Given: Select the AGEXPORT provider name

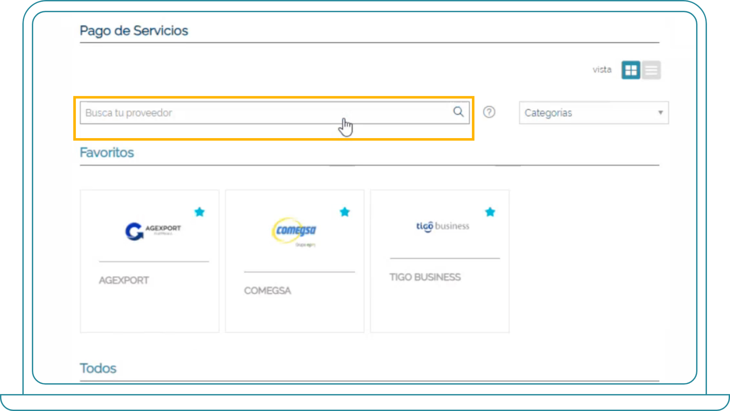Looking at the screenshot, I should [124, 280].
